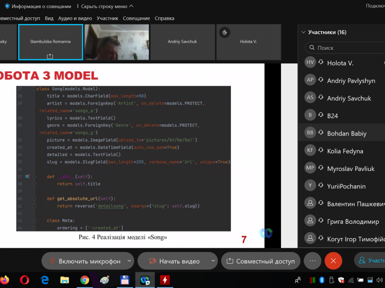This screenshot has width=385, height=288.
Task: Leave meeting with the red X button
Action: [333, 261]
